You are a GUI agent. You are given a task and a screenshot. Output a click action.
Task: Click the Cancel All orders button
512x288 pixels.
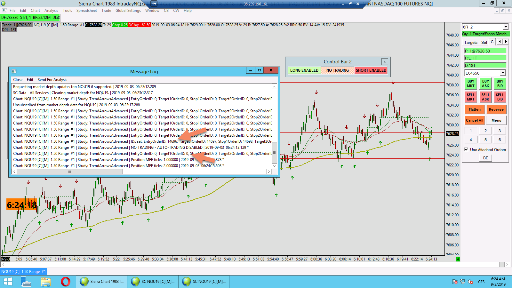pos(475,120)
